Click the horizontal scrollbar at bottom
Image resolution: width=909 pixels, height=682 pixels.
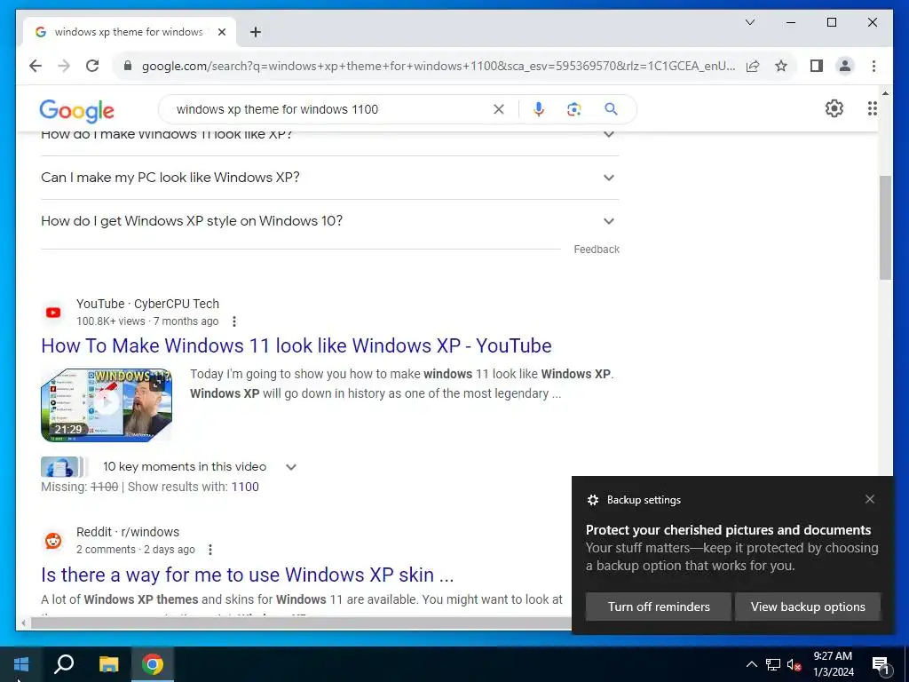[302, 623]
